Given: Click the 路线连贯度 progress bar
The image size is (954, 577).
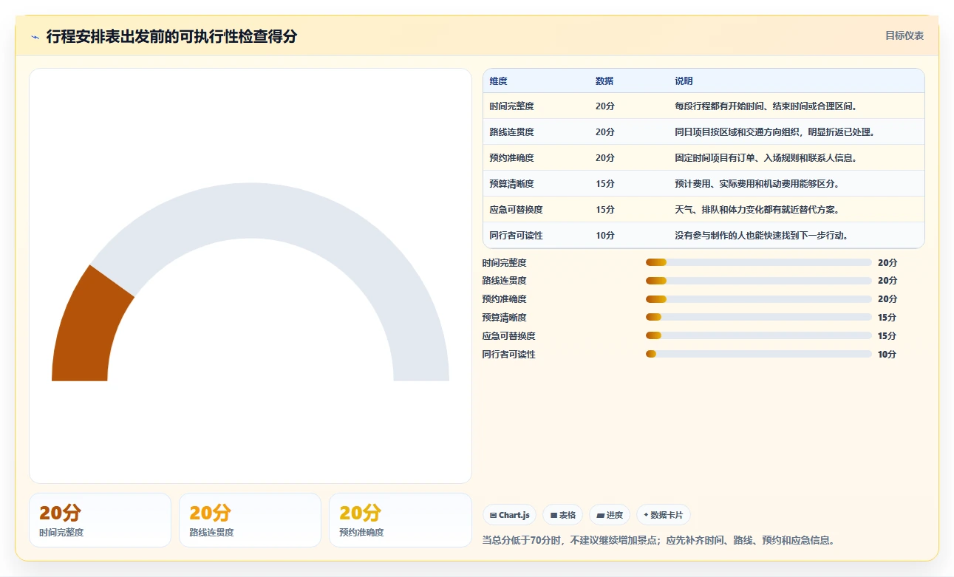Looking at the screenshot, I should pyautogui.click(x=759, y=281).
